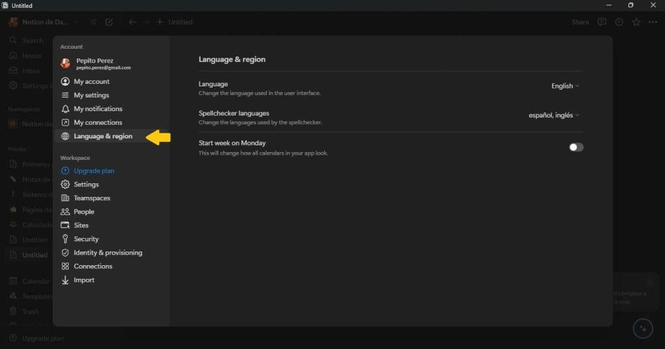Screen dimensions: 665x349
Task: Click the Upgrade plan arrow circle icon
Action: (65, 171)
